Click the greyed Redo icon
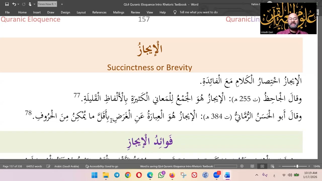Screen dimensions: 322x181 coord(24,4)
